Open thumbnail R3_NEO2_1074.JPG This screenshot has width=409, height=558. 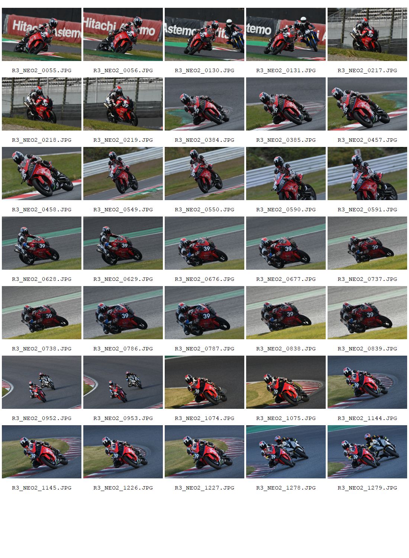[x=204, y=382]
